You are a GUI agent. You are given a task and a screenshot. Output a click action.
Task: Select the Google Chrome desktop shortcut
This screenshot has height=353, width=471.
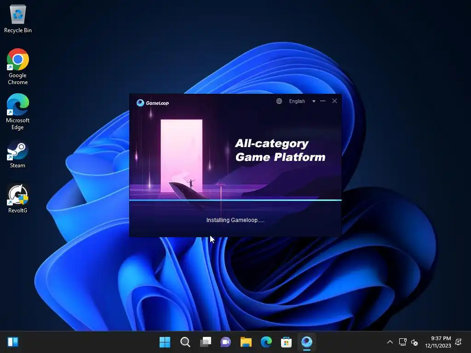(18, 67)
